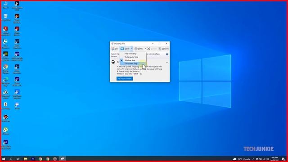Collapse the Snipping Tool moving notice
Image resolution: width=288 pixels, height=162 pixels.
pyautogui.click(x=167, y=62)
